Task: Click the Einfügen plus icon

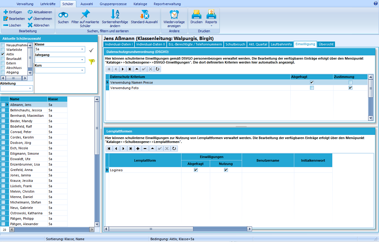Action: point(5,12)
